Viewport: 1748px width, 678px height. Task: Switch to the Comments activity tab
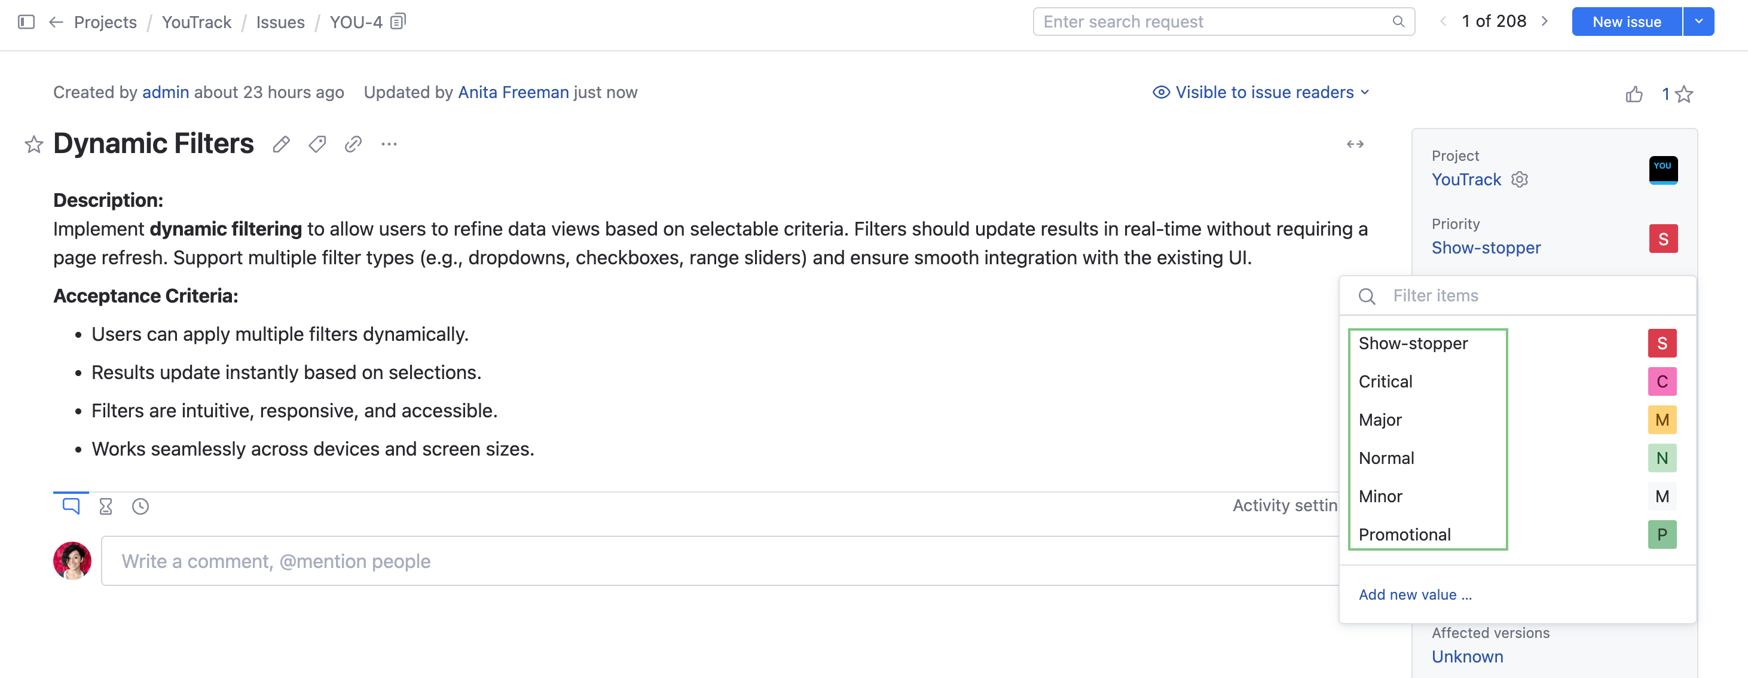[x=71, y=505]
